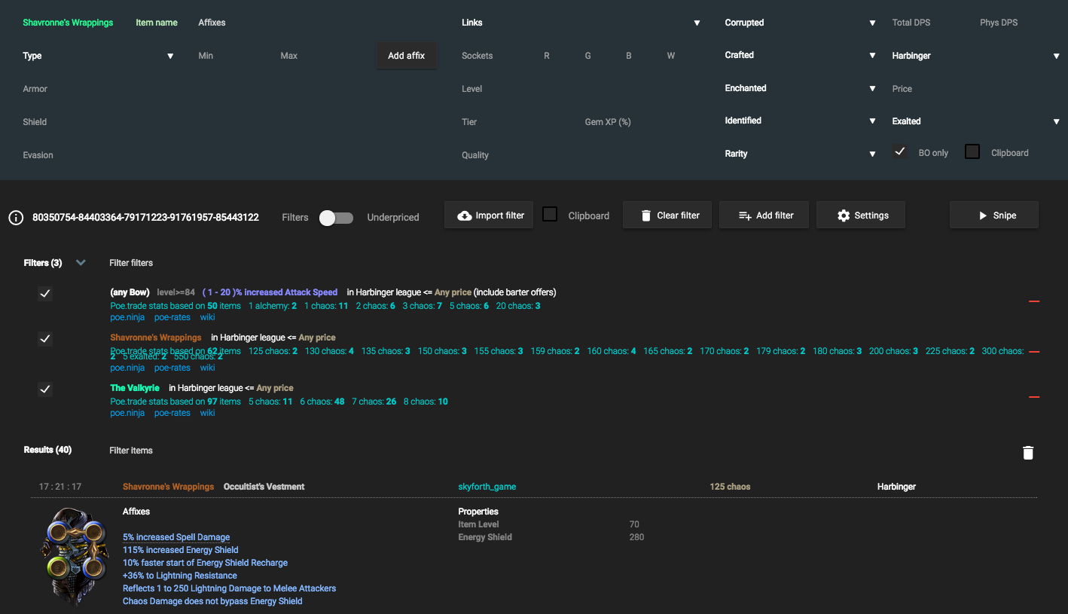Open the Harbinger league dropdown
The height and width of the screenshot is (614, 1068).
976,56
